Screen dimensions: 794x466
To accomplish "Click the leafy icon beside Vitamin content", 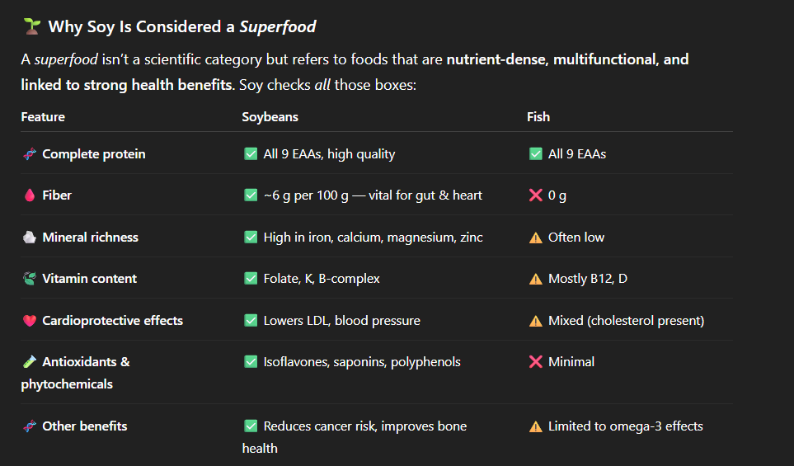I will [x=30, y=279].
